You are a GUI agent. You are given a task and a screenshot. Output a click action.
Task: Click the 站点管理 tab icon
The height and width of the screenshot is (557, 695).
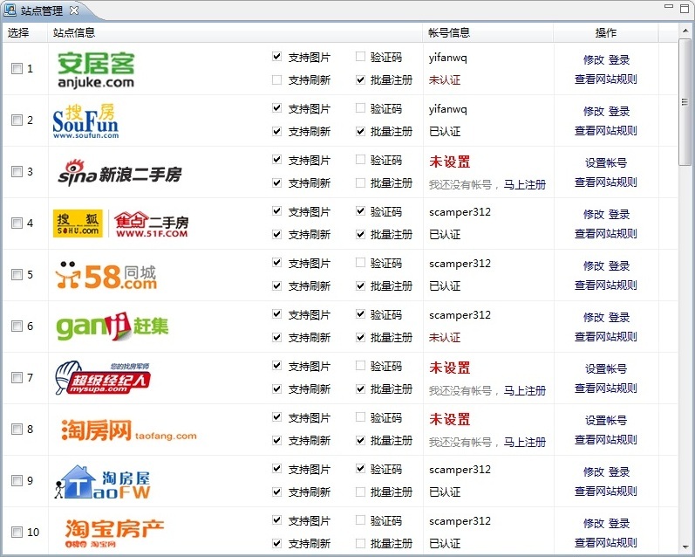click(x=10, y=10)
